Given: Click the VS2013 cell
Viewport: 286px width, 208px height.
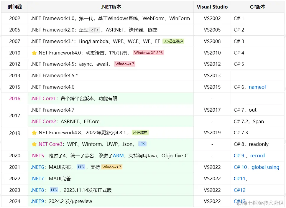Looking at the screenshot, I should [x=212, y=76].
